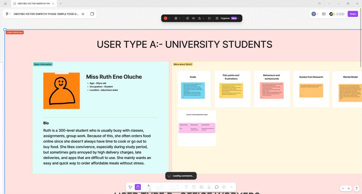Select the More about [Ruth] label

[183, 64]
